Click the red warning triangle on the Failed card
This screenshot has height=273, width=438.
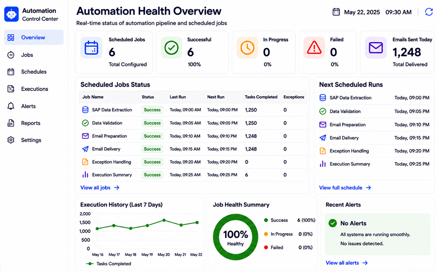[x=314, y=48]
